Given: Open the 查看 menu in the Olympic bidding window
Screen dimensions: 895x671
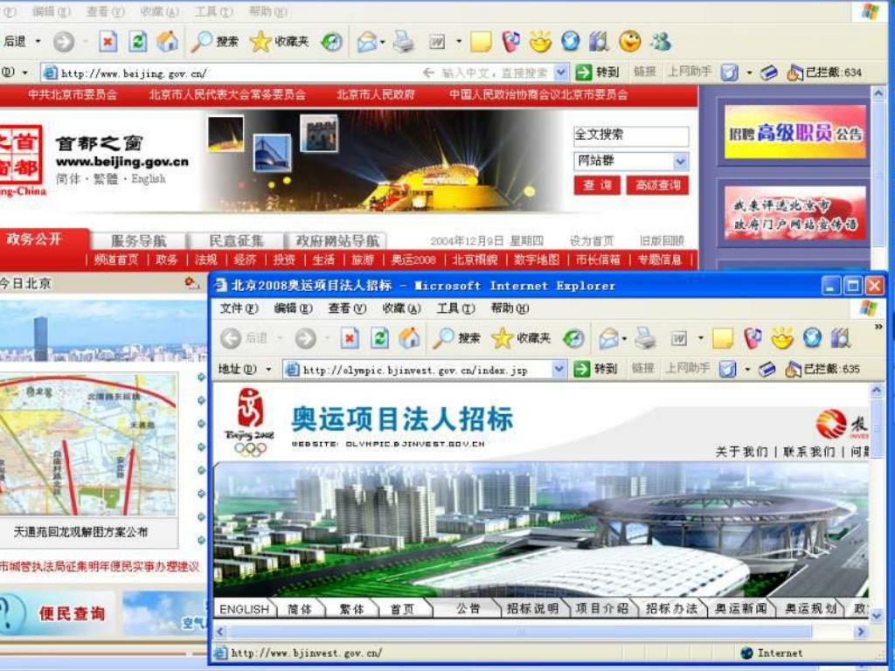Looking at the screenshot, I should pos(347,308).
